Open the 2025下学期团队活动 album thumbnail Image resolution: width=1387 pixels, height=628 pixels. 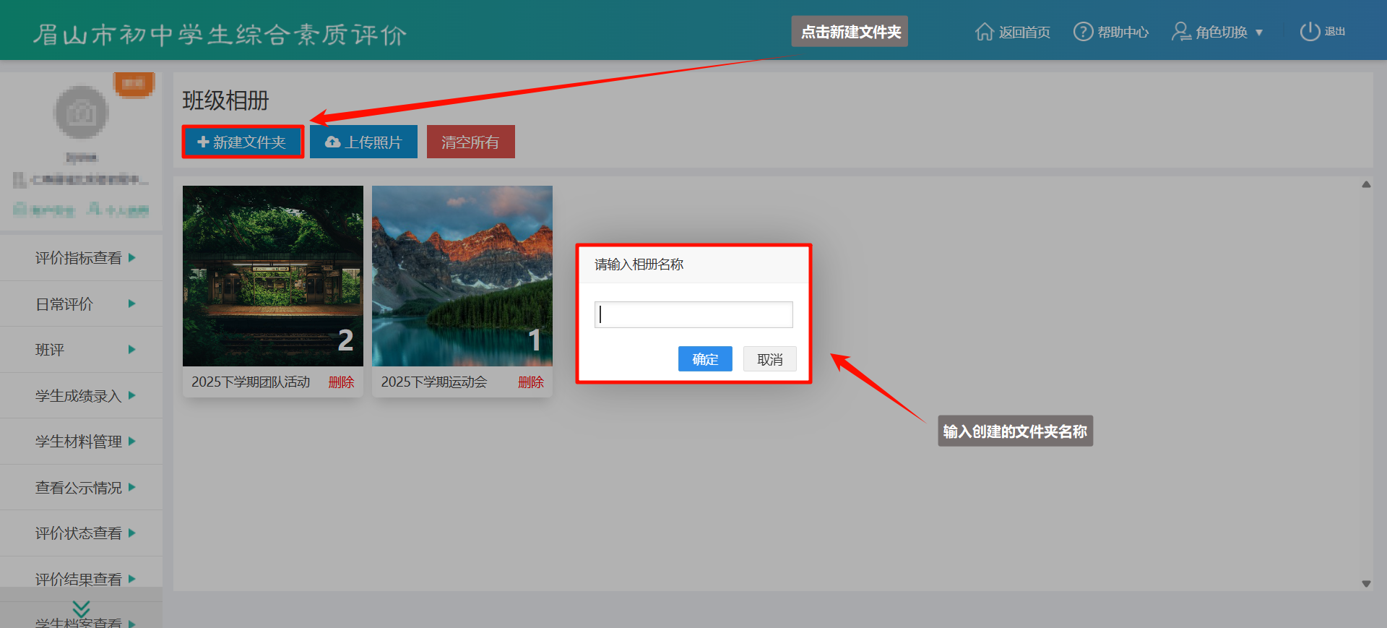(273, 276)
